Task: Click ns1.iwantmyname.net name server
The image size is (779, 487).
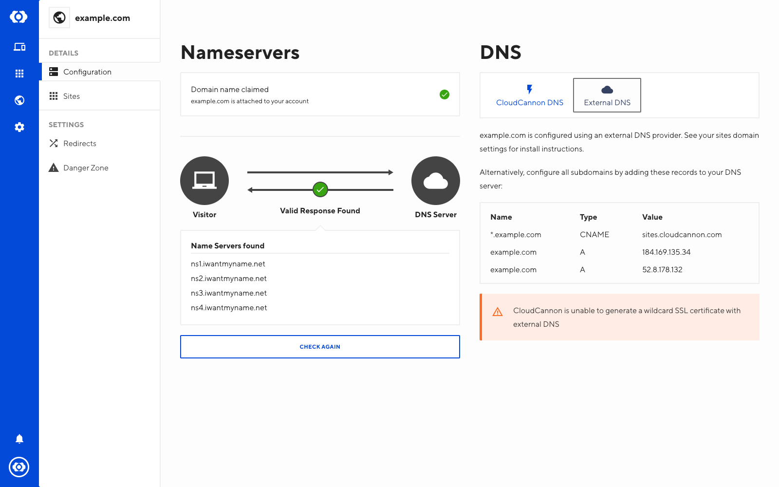Action: point(228,263)
